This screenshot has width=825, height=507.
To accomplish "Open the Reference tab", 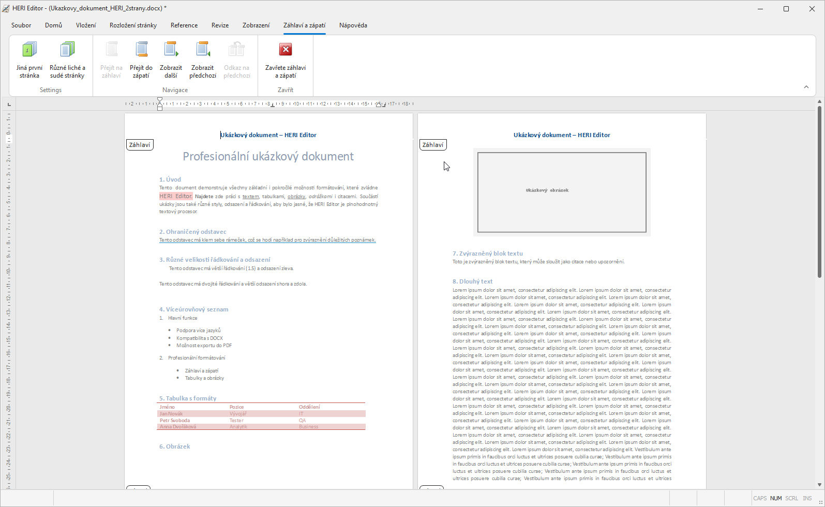I will [184, 25].
